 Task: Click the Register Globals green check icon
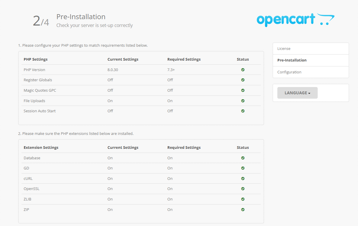(x=243, y=80)
